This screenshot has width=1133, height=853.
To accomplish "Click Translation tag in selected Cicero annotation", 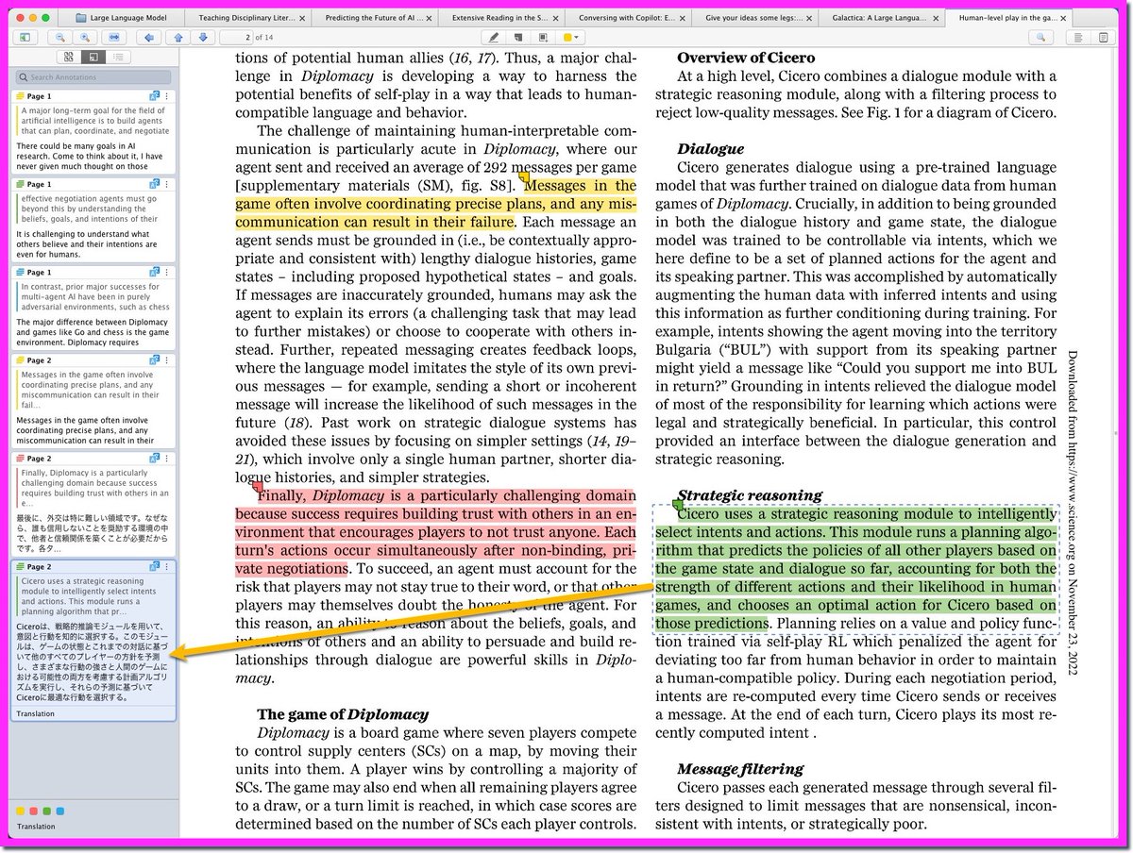I will 36,713.
